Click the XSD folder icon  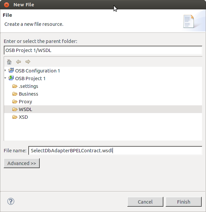(15, 117)
